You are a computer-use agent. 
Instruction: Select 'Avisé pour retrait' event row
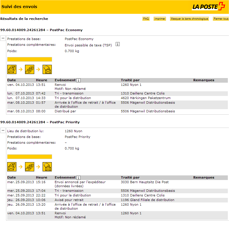[x=117, y=200]
